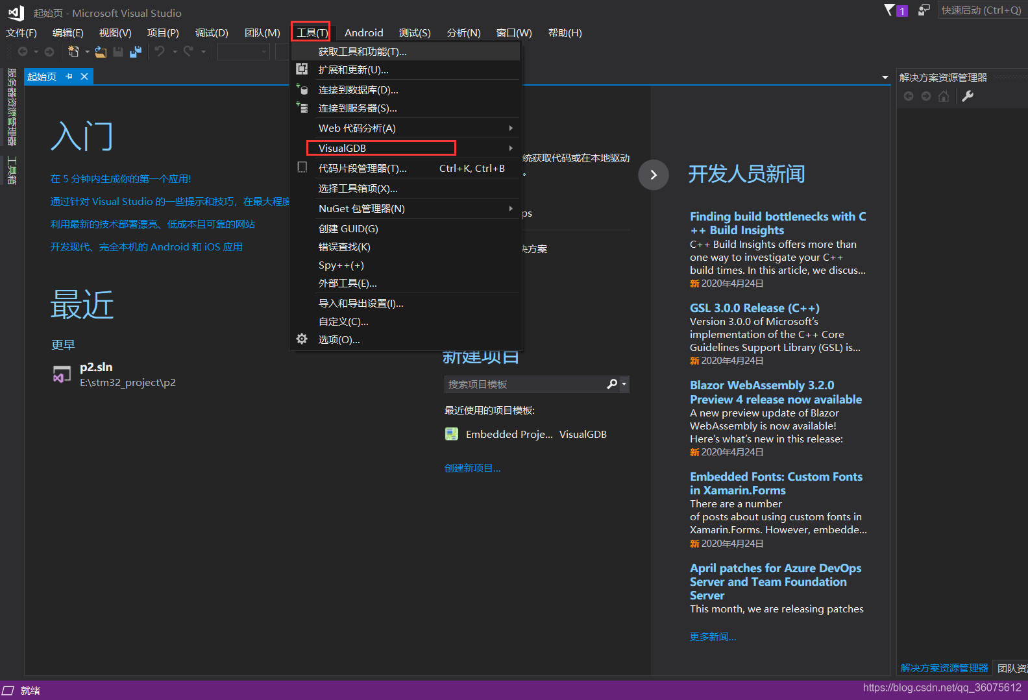Open the navigate backward history dropdown

(36, 52)
